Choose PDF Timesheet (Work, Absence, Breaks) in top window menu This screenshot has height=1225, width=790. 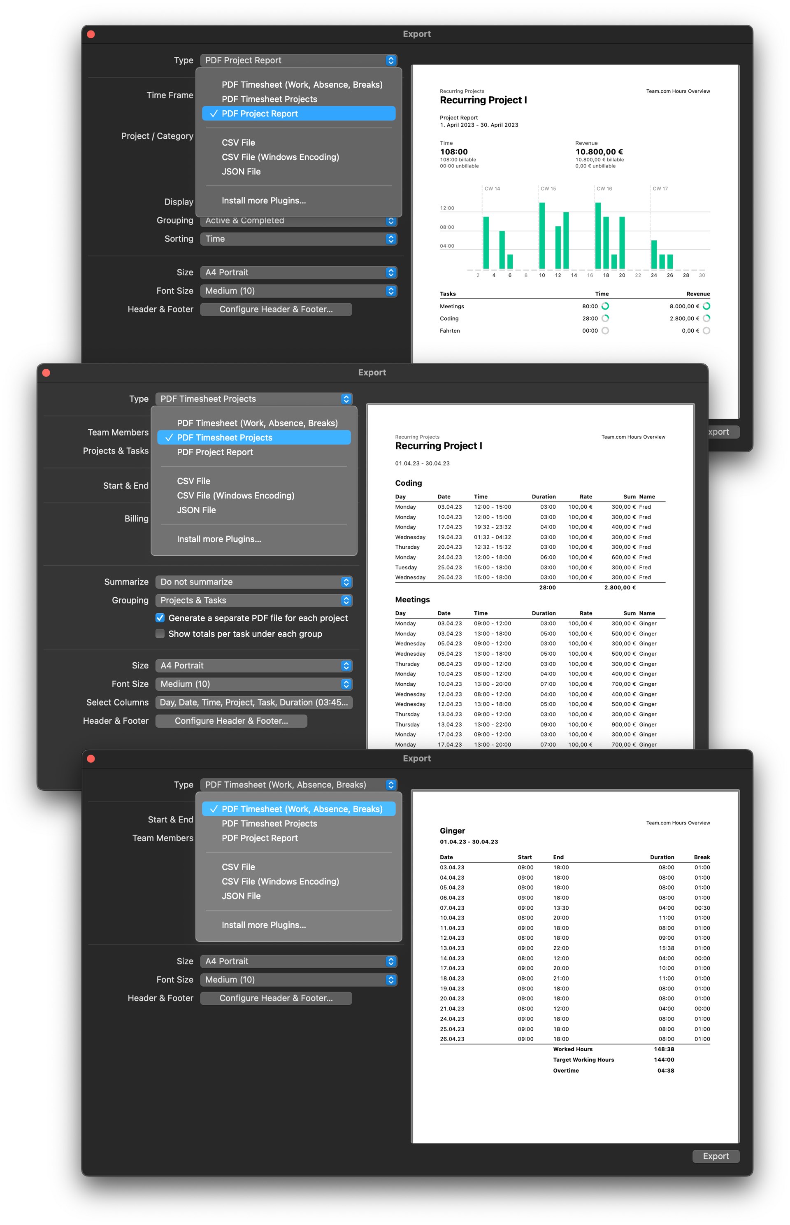299,85
